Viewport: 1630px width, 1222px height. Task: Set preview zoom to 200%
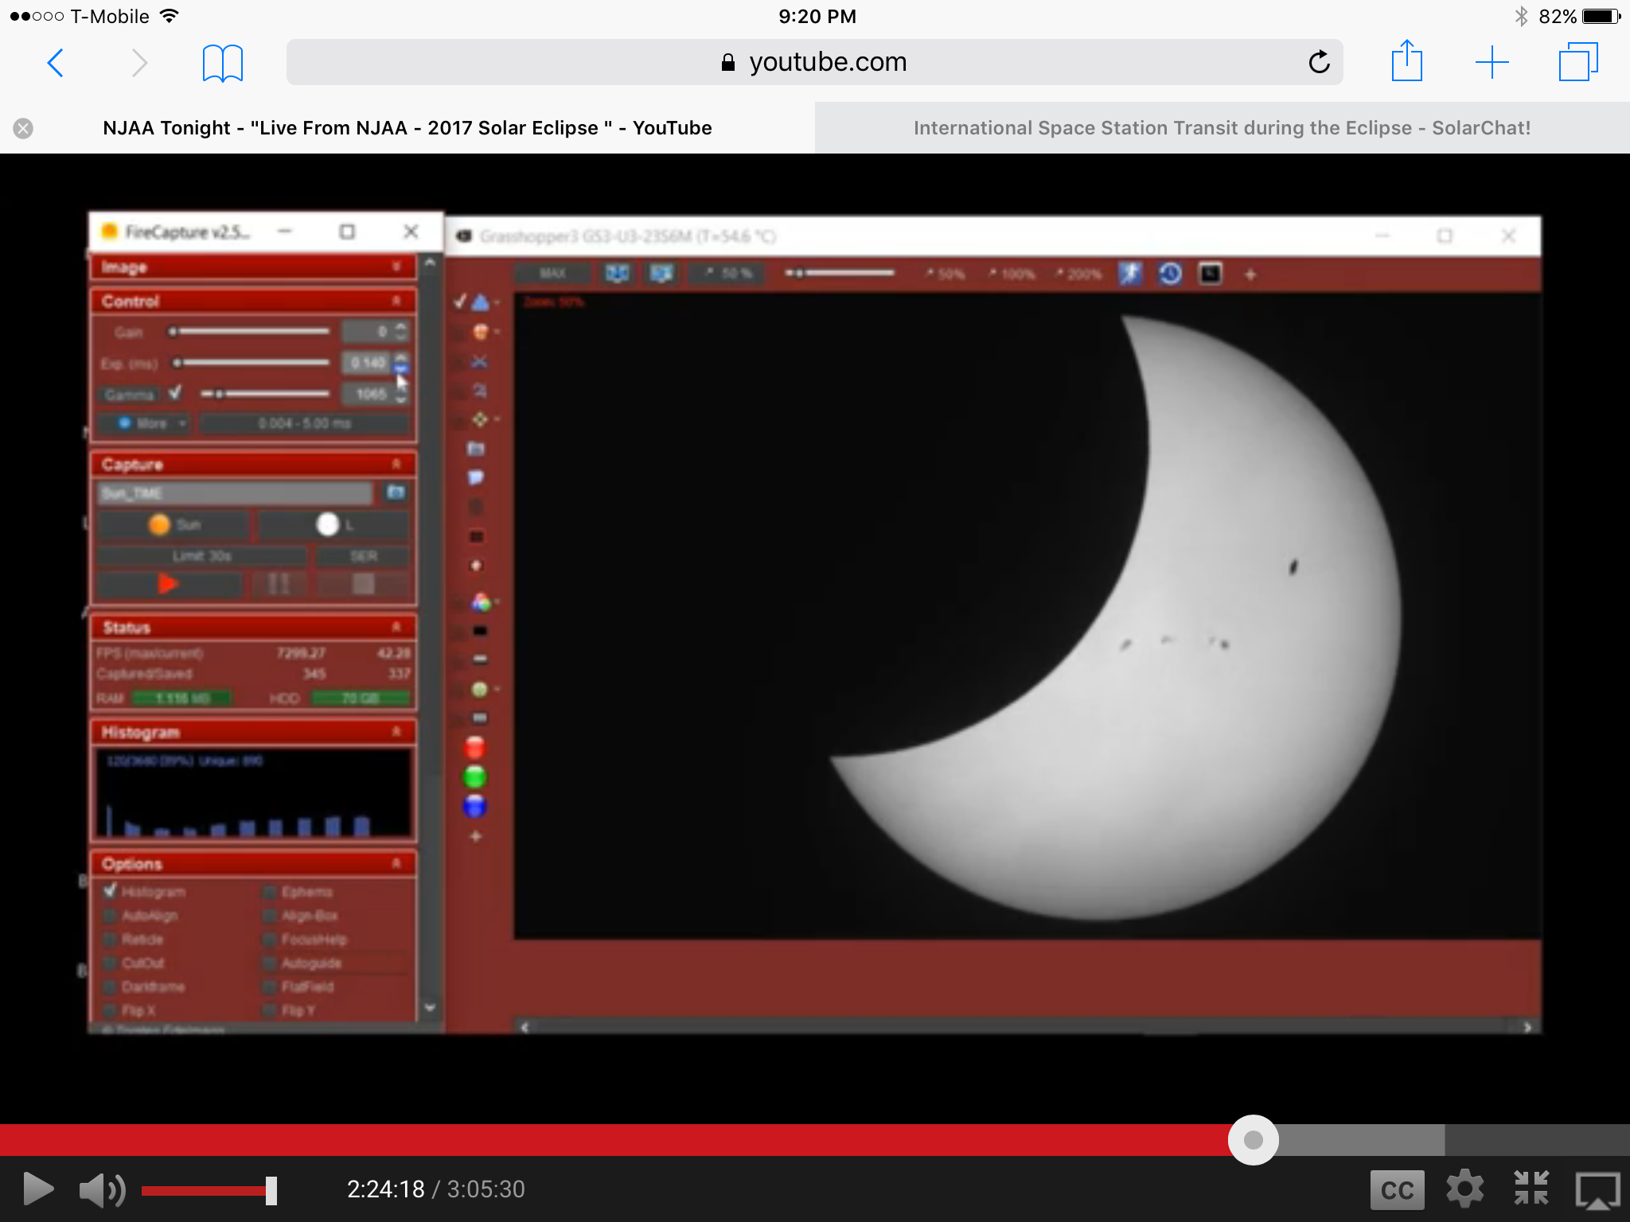[1078, 274]
